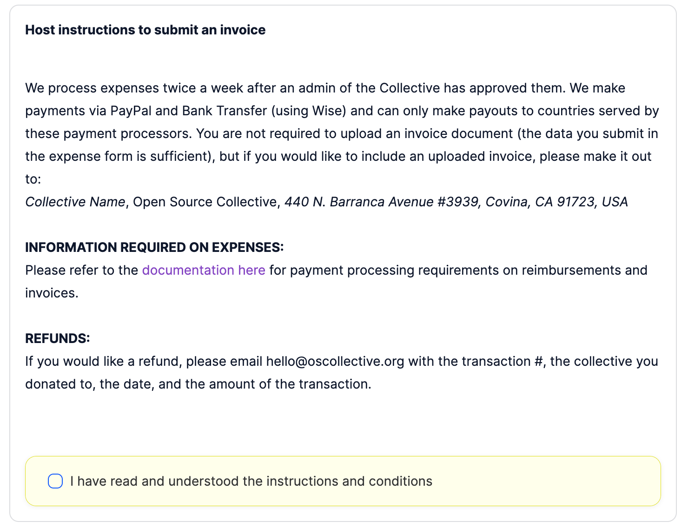688x528 pixels.
Task: Click the italic "Collective Name" text
Action: coord(75,202)
